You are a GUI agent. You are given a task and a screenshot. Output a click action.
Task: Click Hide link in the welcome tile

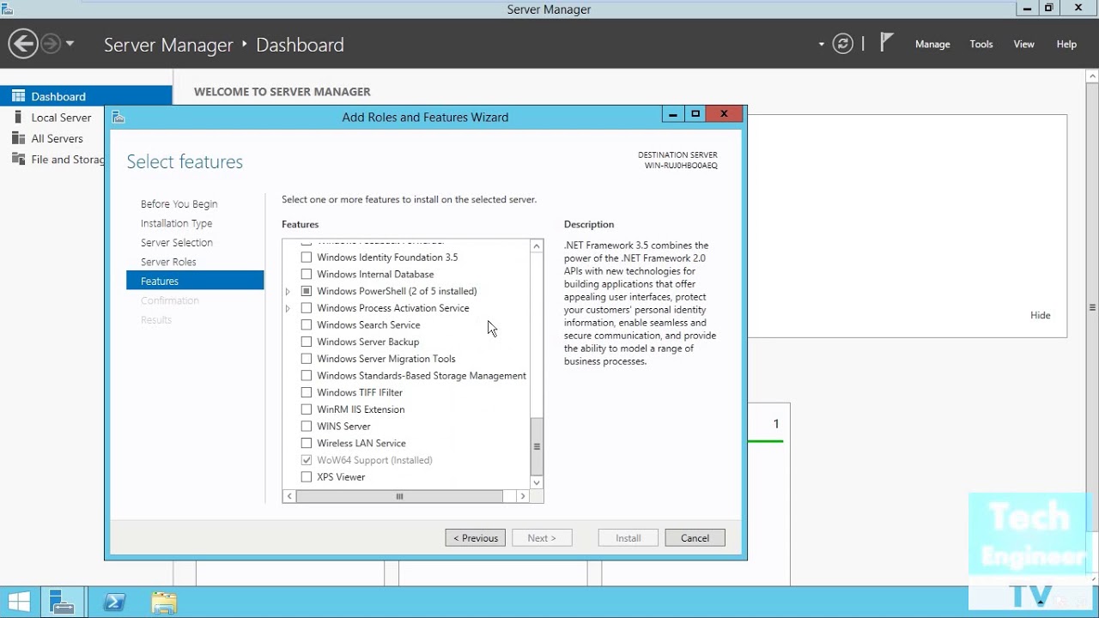pos(1040,315)
